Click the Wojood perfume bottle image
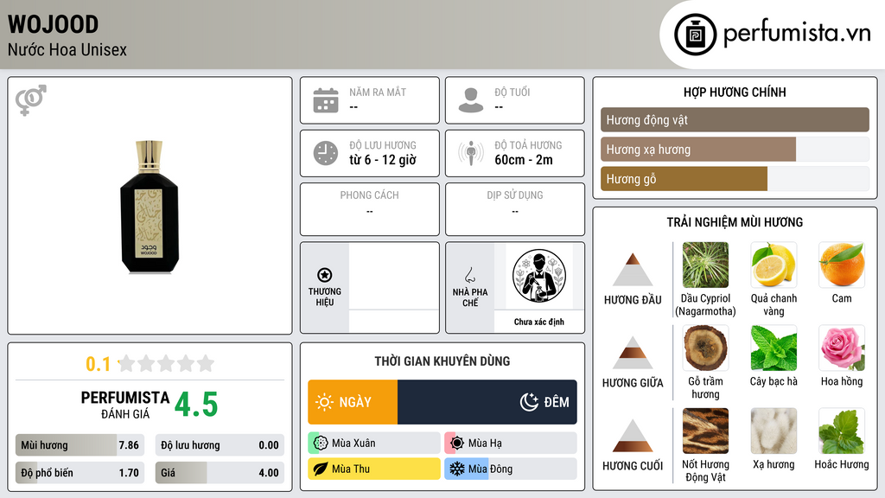 point(150,207)
